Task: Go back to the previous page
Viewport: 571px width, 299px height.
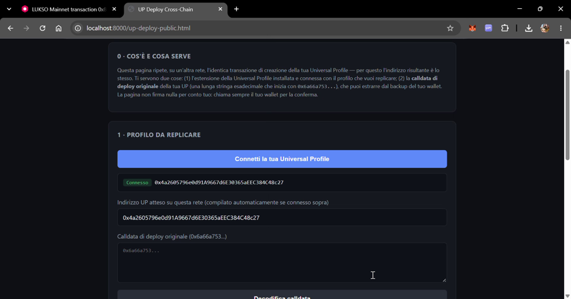Action: point(10,28)
